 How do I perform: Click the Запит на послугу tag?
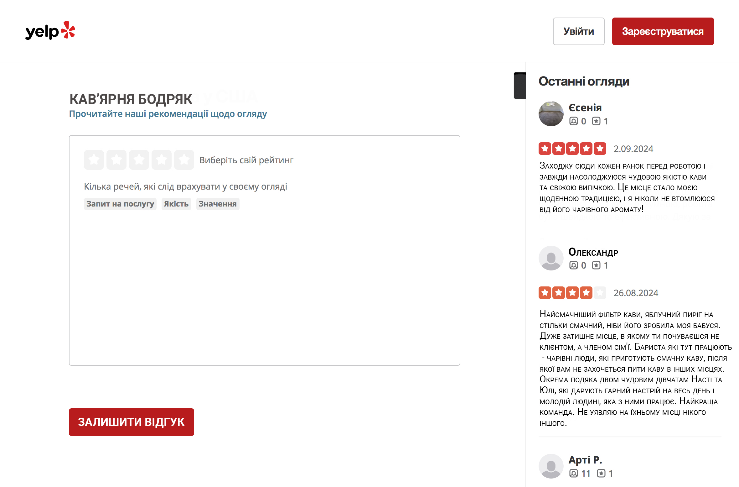pos(120,204)
